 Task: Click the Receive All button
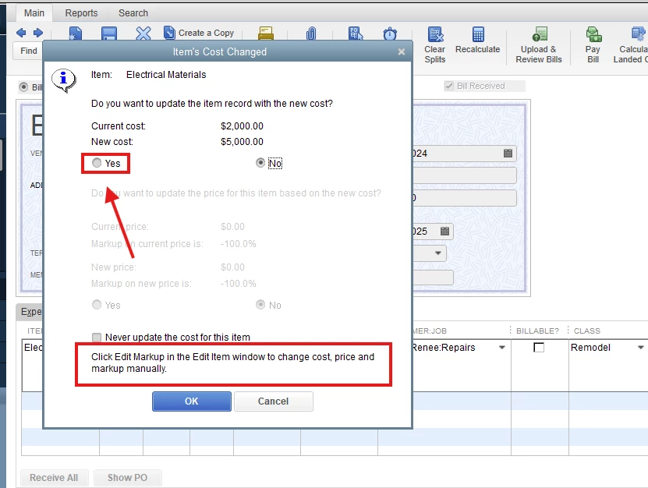coord(54,478)
